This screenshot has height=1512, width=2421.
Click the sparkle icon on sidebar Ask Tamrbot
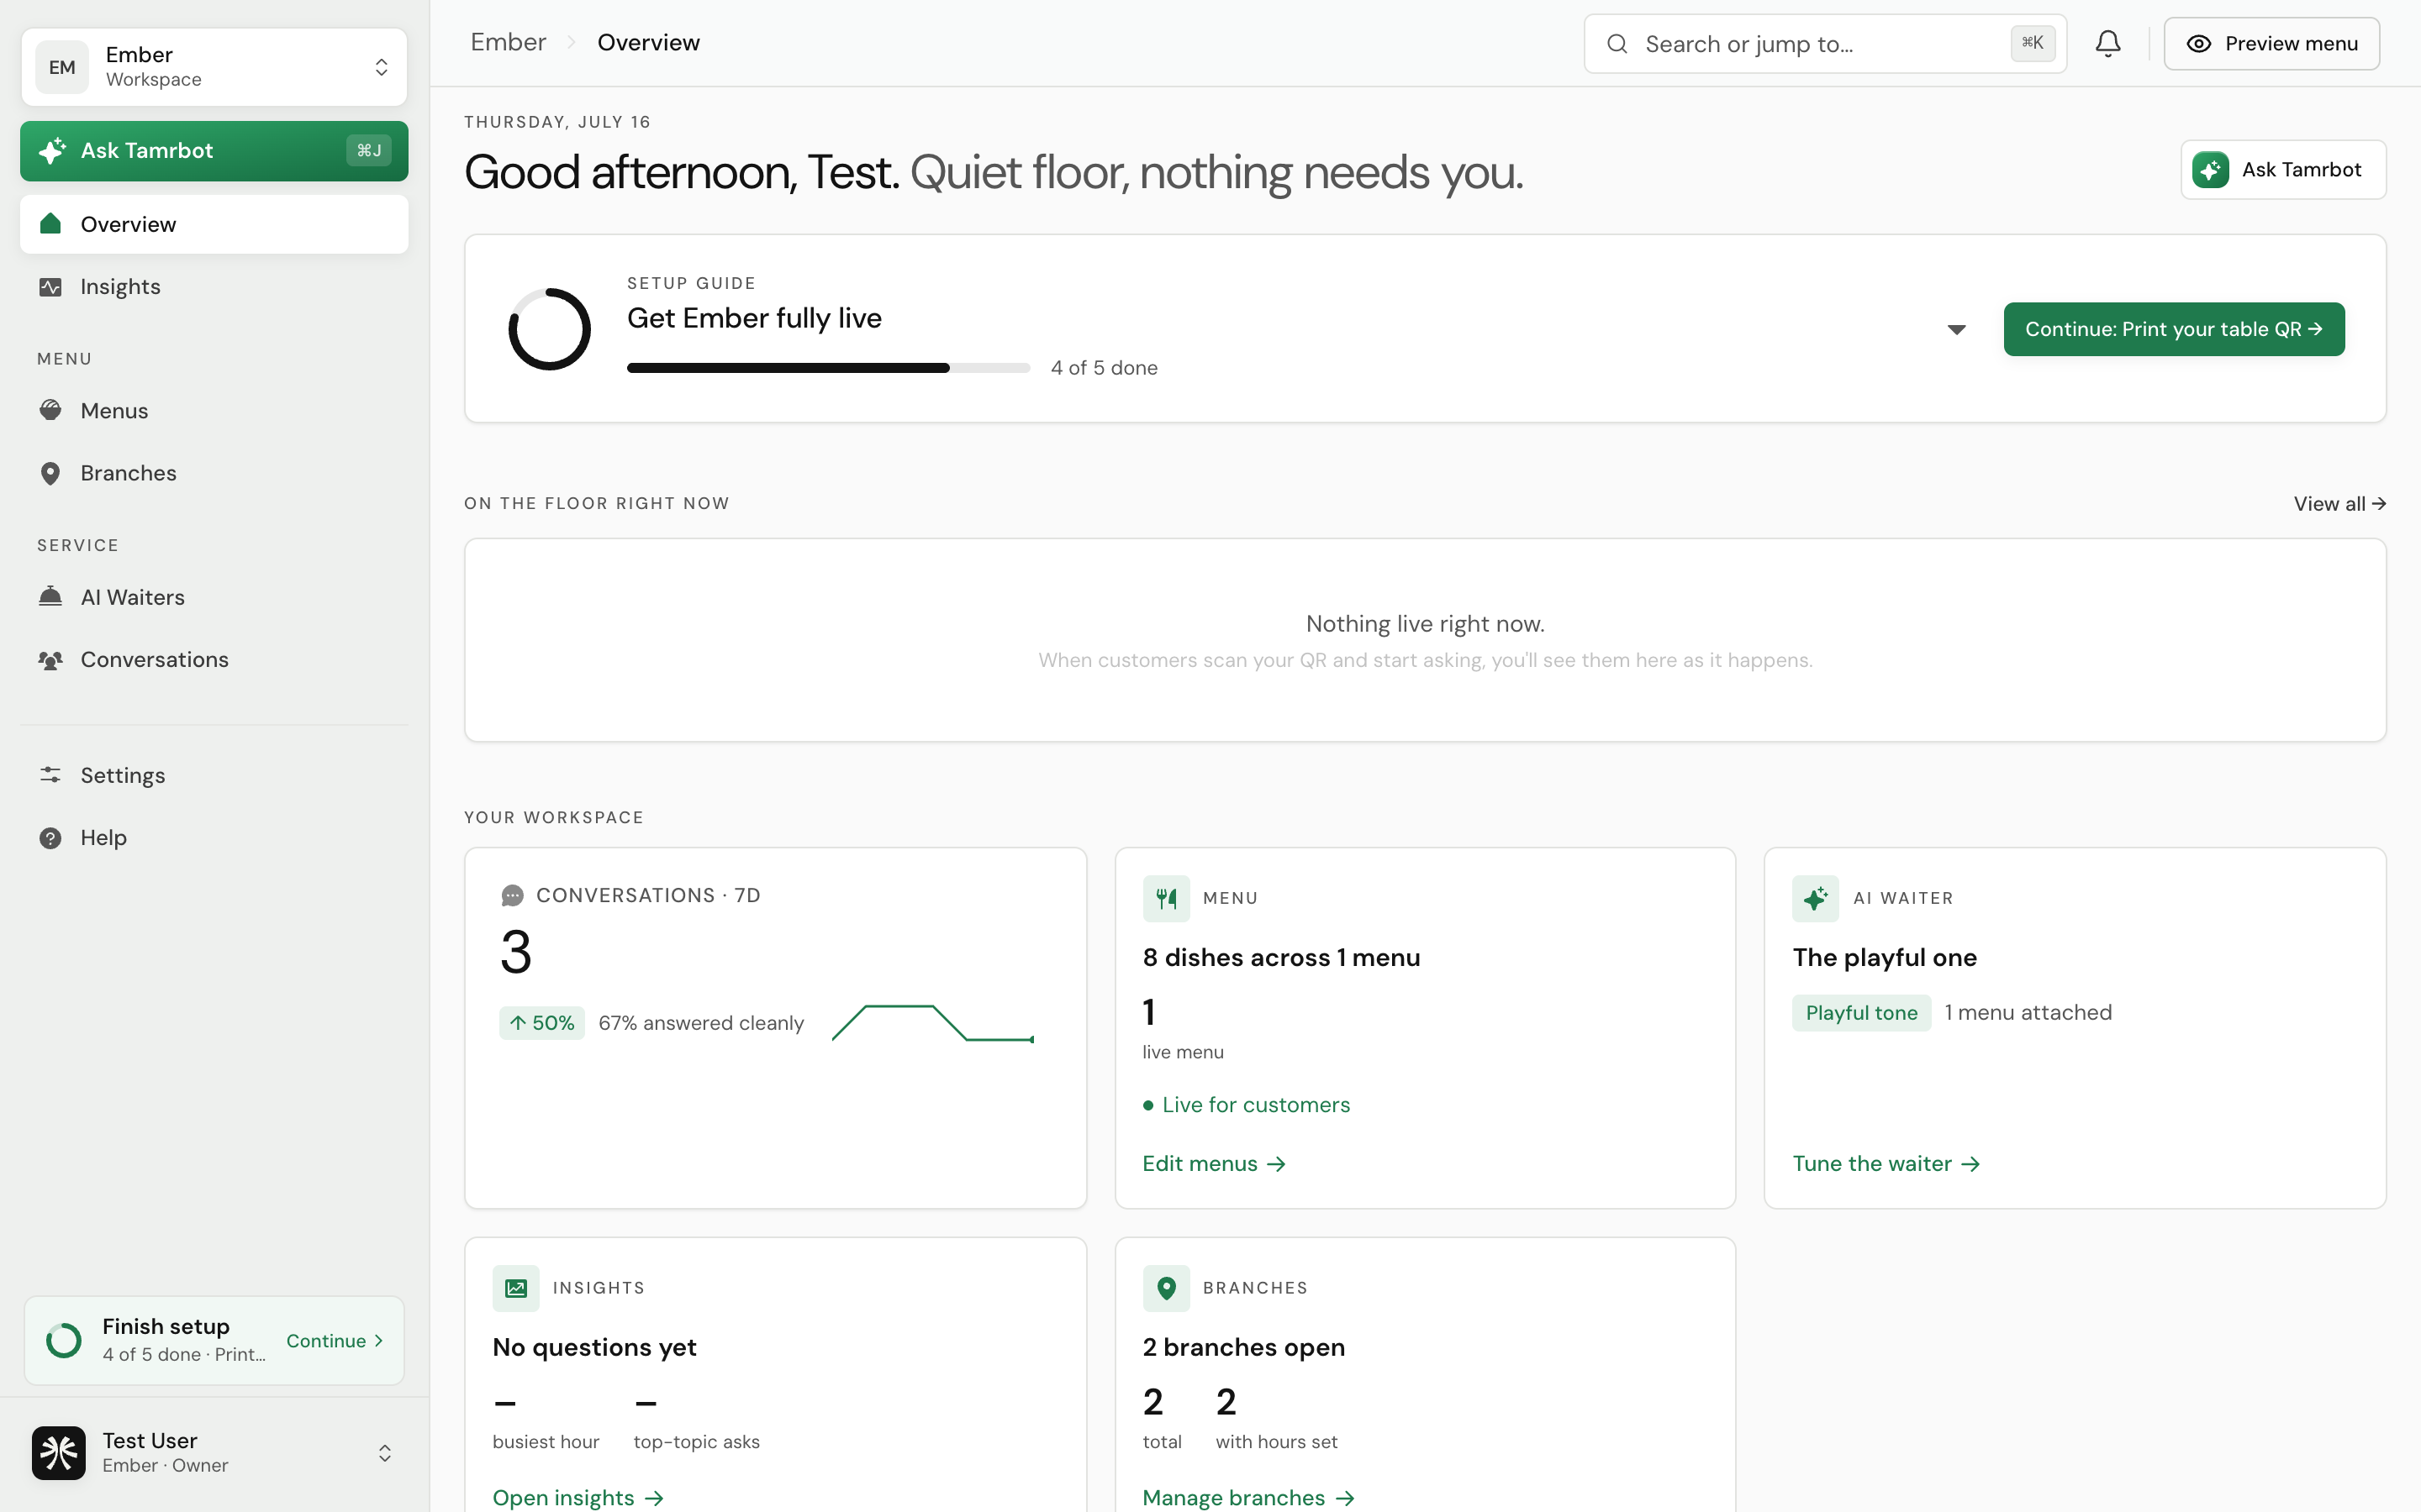coord(52,151)
